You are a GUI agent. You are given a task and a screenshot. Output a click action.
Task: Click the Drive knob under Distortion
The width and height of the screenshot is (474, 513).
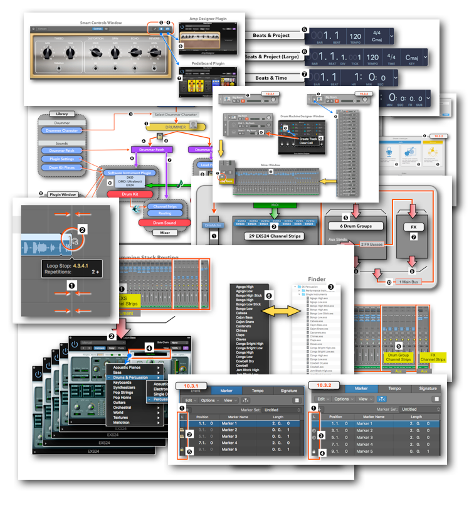click(x=96, y=52)
